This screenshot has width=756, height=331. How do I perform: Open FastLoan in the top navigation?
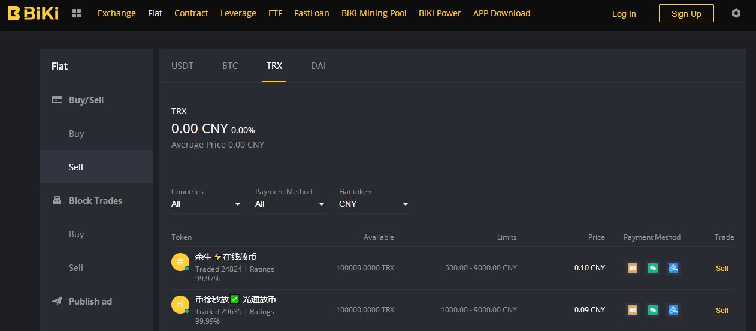tap(312, 13)
